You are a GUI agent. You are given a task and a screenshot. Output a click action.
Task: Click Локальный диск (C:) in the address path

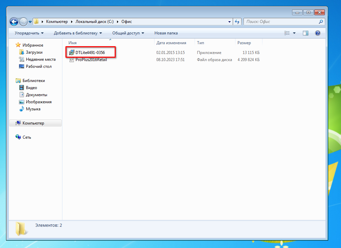tap(94, 22)
